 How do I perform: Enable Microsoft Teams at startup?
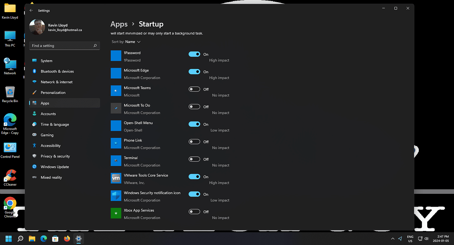coord(194,89)
